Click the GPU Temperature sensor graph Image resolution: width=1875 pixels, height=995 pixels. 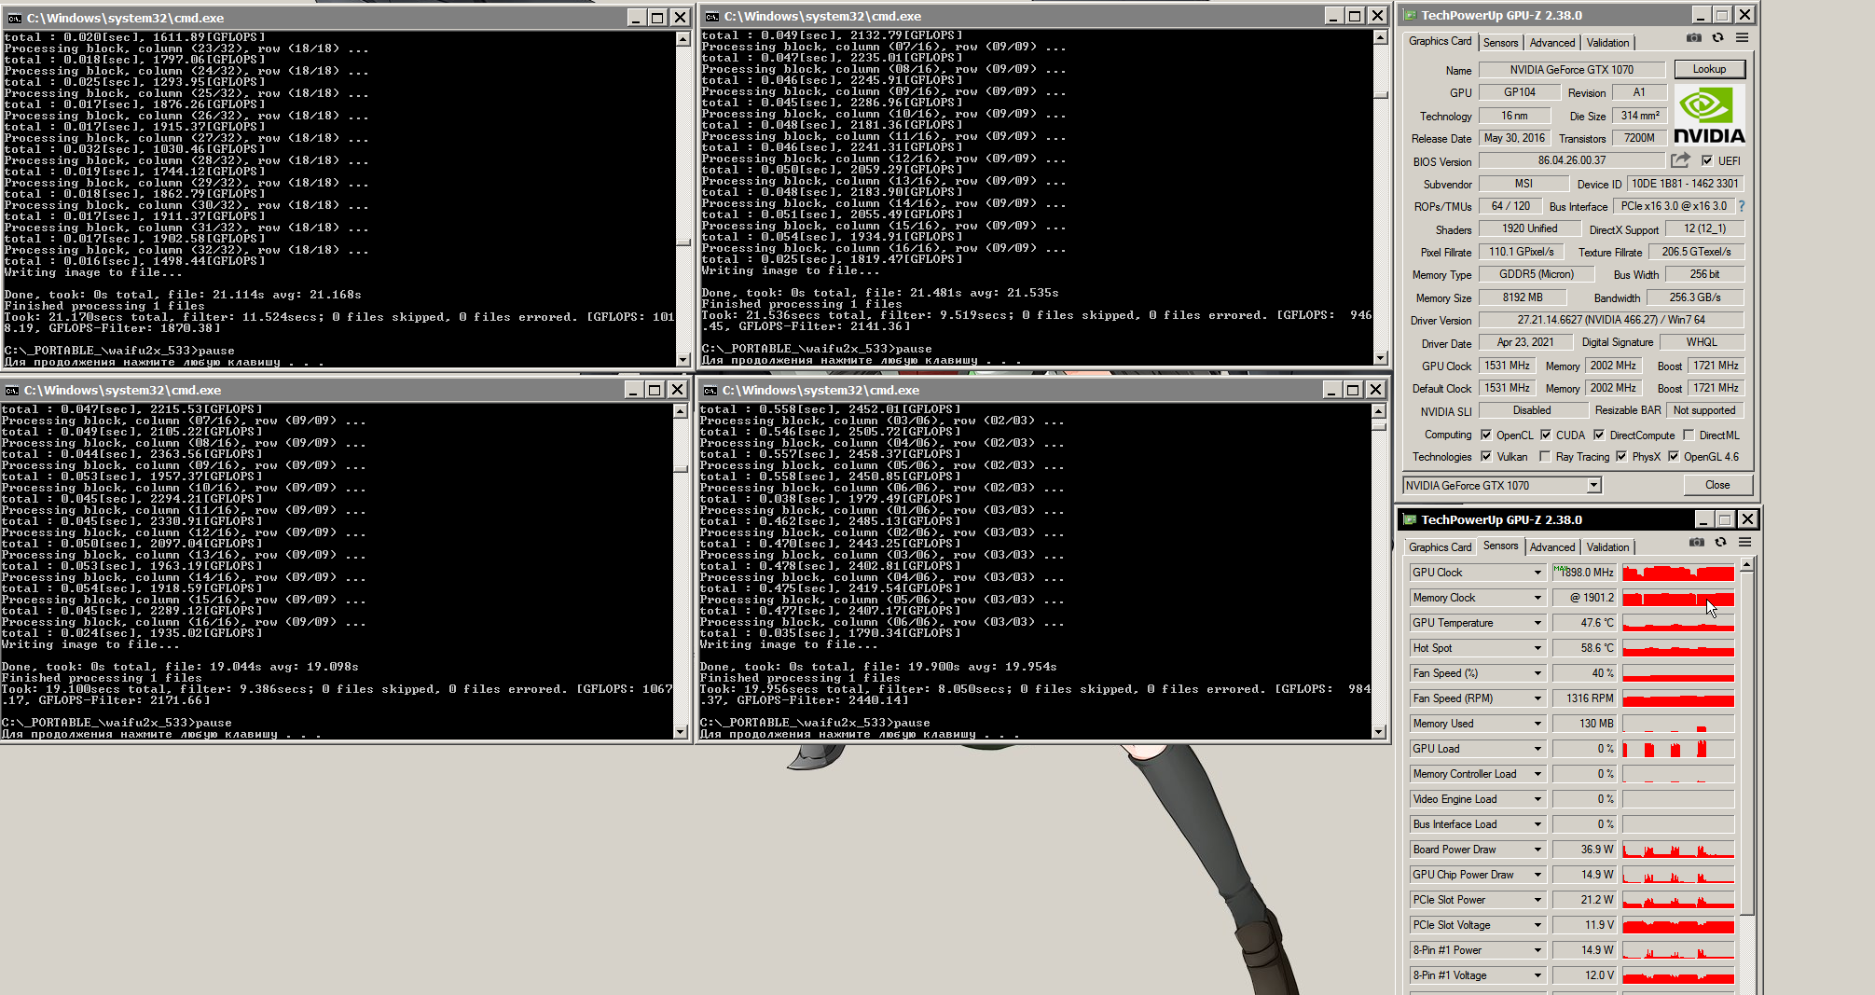pyautogui.click(x=1678, y=623)
